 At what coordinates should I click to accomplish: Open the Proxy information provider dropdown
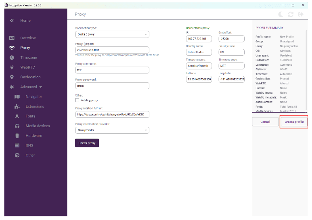[x=112, y=130]
